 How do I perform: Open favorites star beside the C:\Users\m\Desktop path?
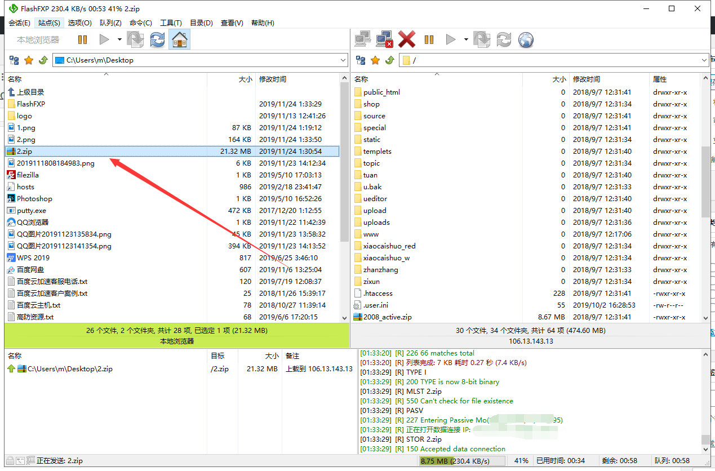pyautogui.click(x=29, y=60)
